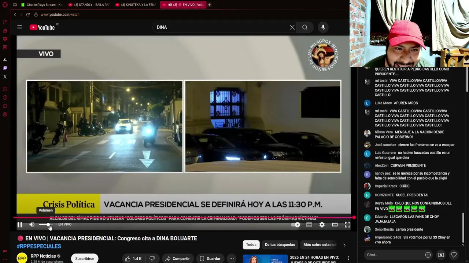
Task: Open the Twitch sidebar panel
Action: coord(5,68)
